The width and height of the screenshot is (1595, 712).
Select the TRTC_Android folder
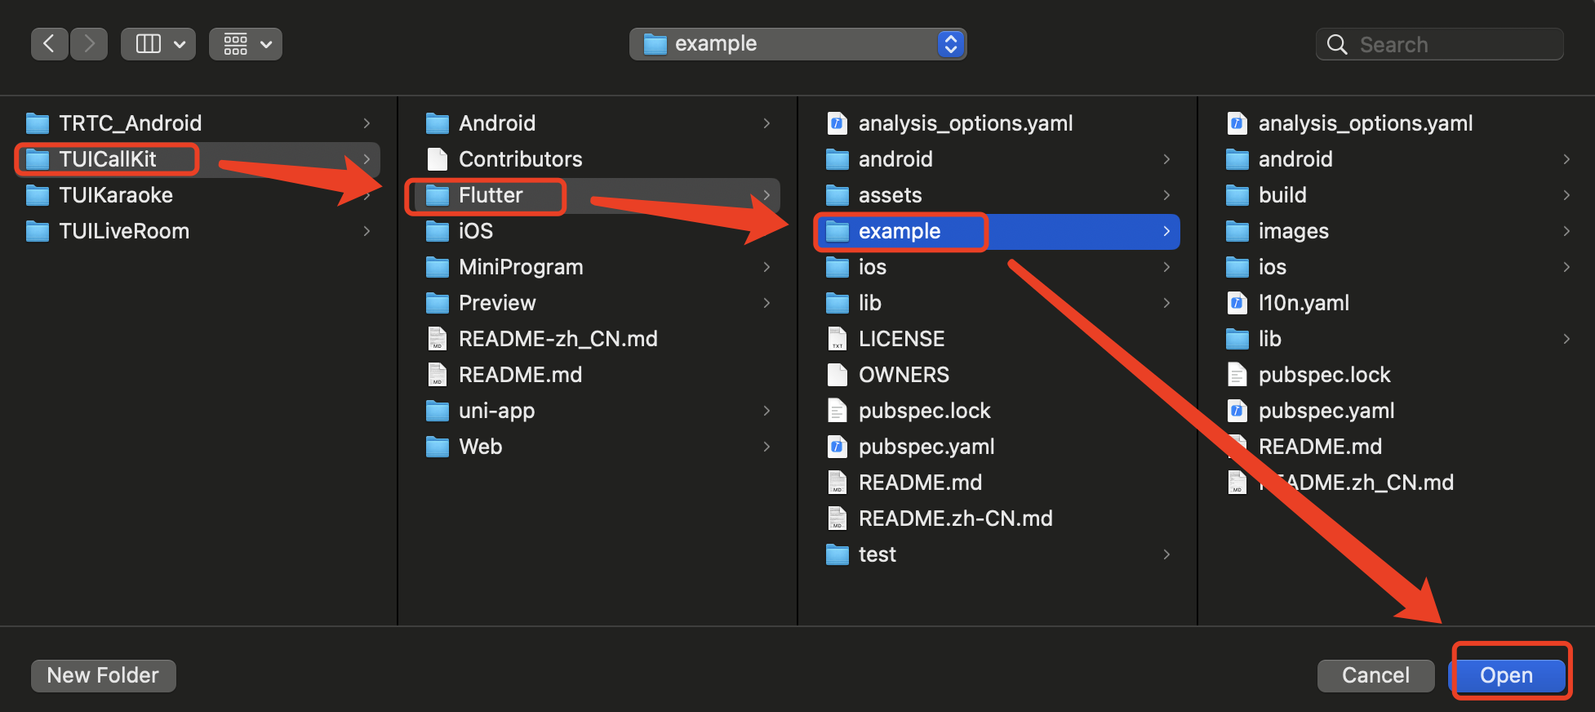pyautogui.click(x=130, y=123)
